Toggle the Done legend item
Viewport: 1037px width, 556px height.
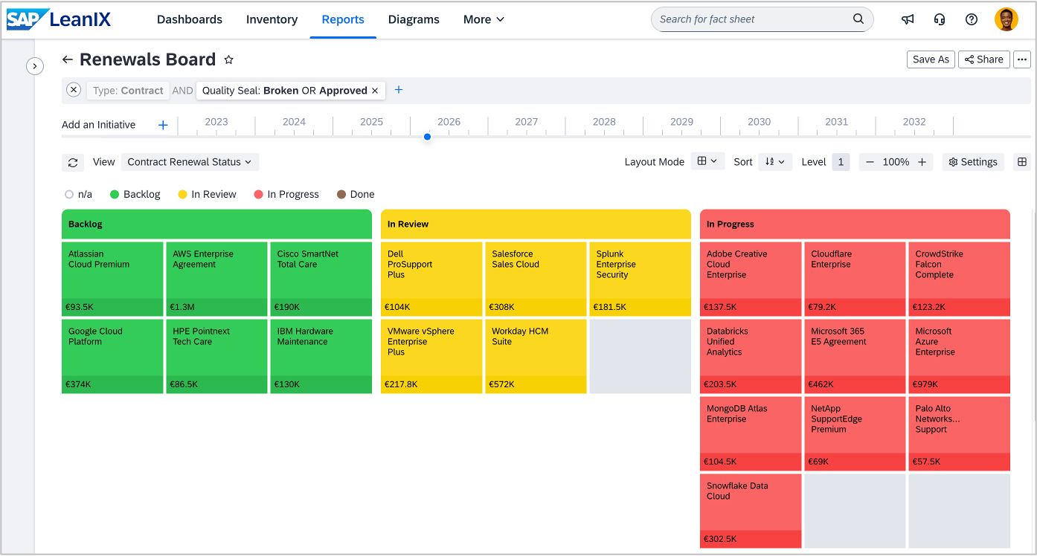pos(356,195)
